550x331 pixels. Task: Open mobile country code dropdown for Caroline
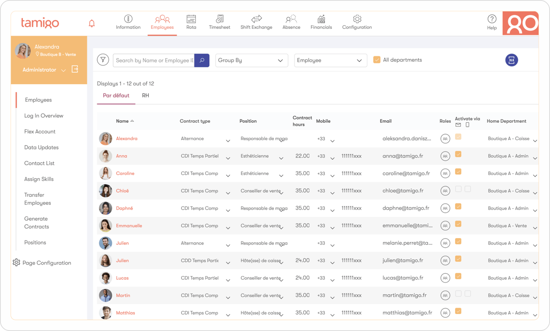point(332,176)
